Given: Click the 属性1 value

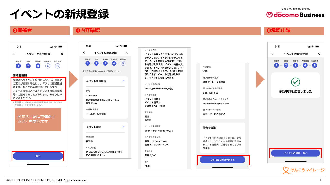Looking at the screenshot, I should pos(147,117).
